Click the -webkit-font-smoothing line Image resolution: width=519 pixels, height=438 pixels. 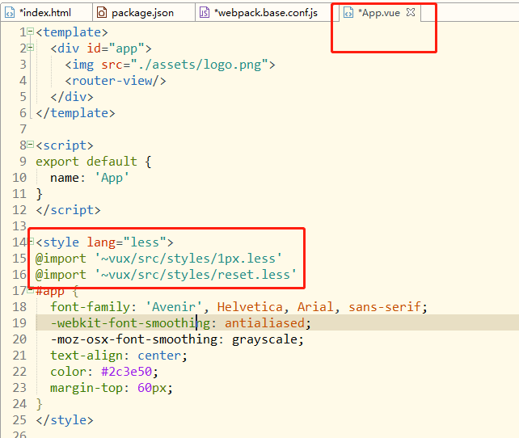pos(181,323)
